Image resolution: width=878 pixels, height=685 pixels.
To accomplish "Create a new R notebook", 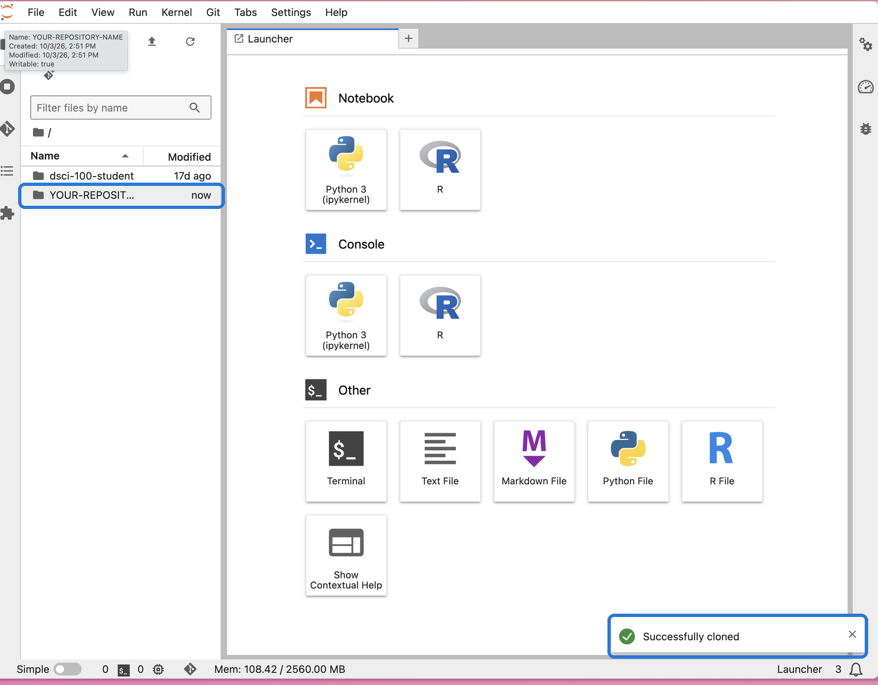I will pyautogui.click(x=440, y=170).
